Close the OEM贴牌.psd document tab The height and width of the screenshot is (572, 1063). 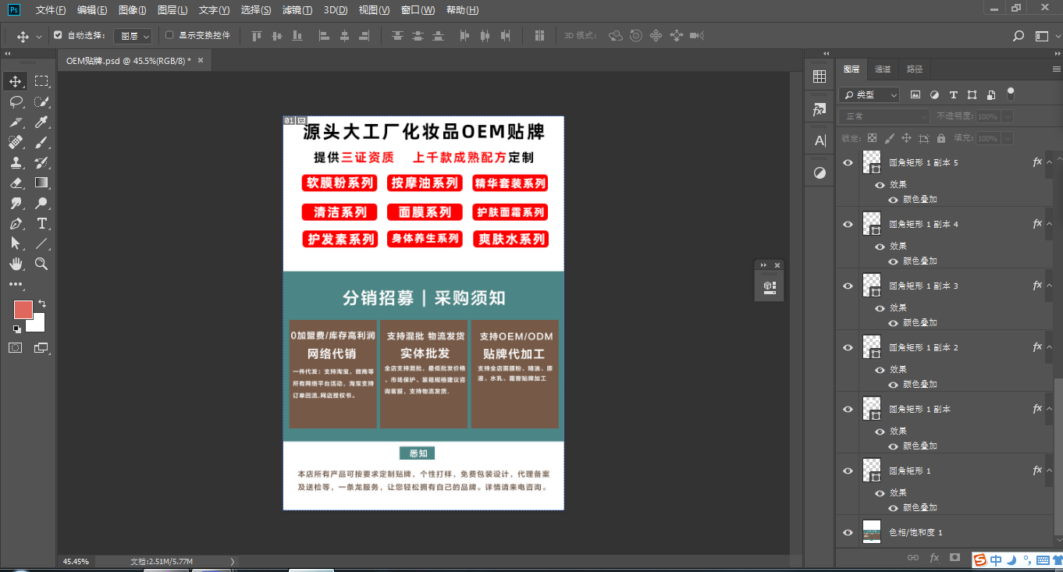tap(201, 60)
